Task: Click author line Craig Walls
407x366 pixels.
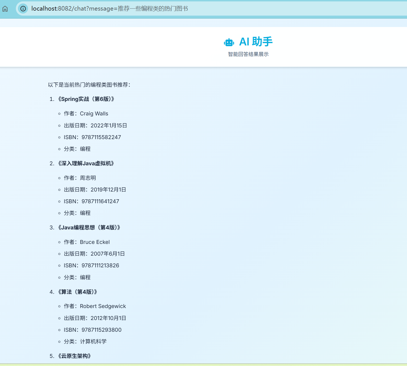Action: (x=86, y=113)
